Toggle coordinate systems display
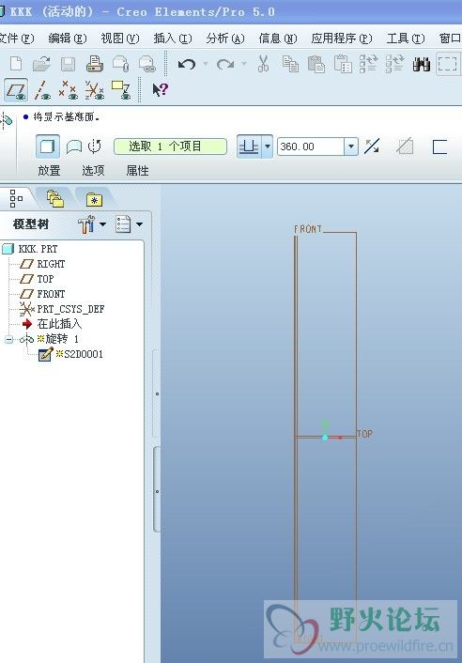Image resolution: width=462 pixels, height=663 pixels. 94,90
